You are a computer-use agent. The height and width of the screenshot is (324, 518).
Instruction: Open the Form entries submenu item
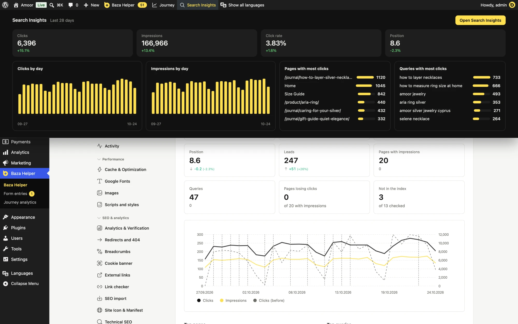[x=15, y=194]
